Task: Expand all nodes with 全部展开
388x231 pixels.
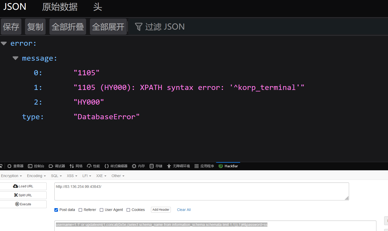Action: tap(108, 26)
